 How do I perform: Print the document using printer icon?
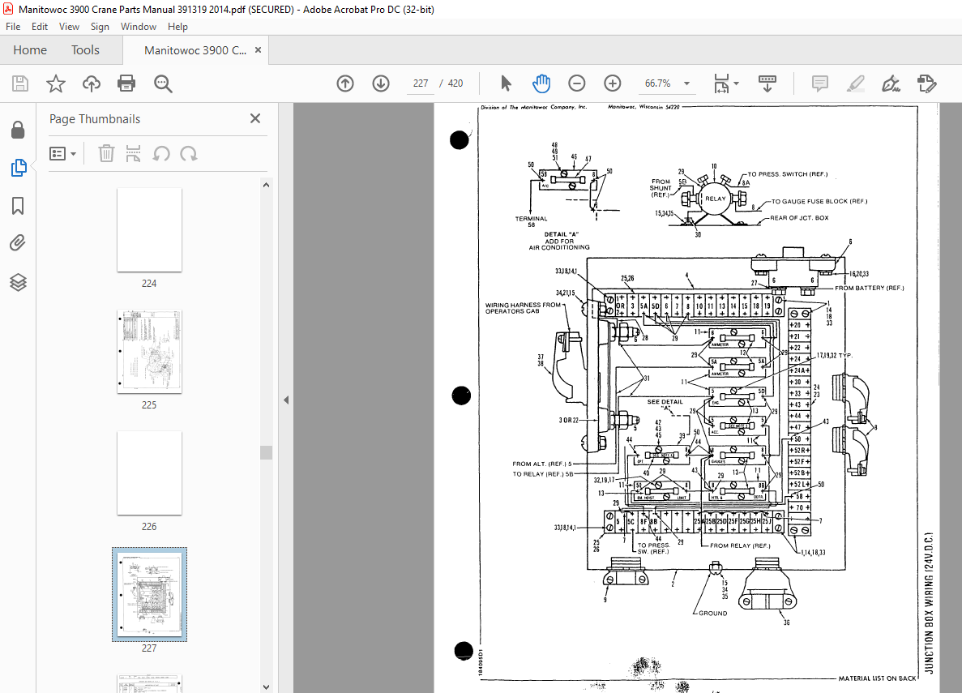click(x=126, y=83)
